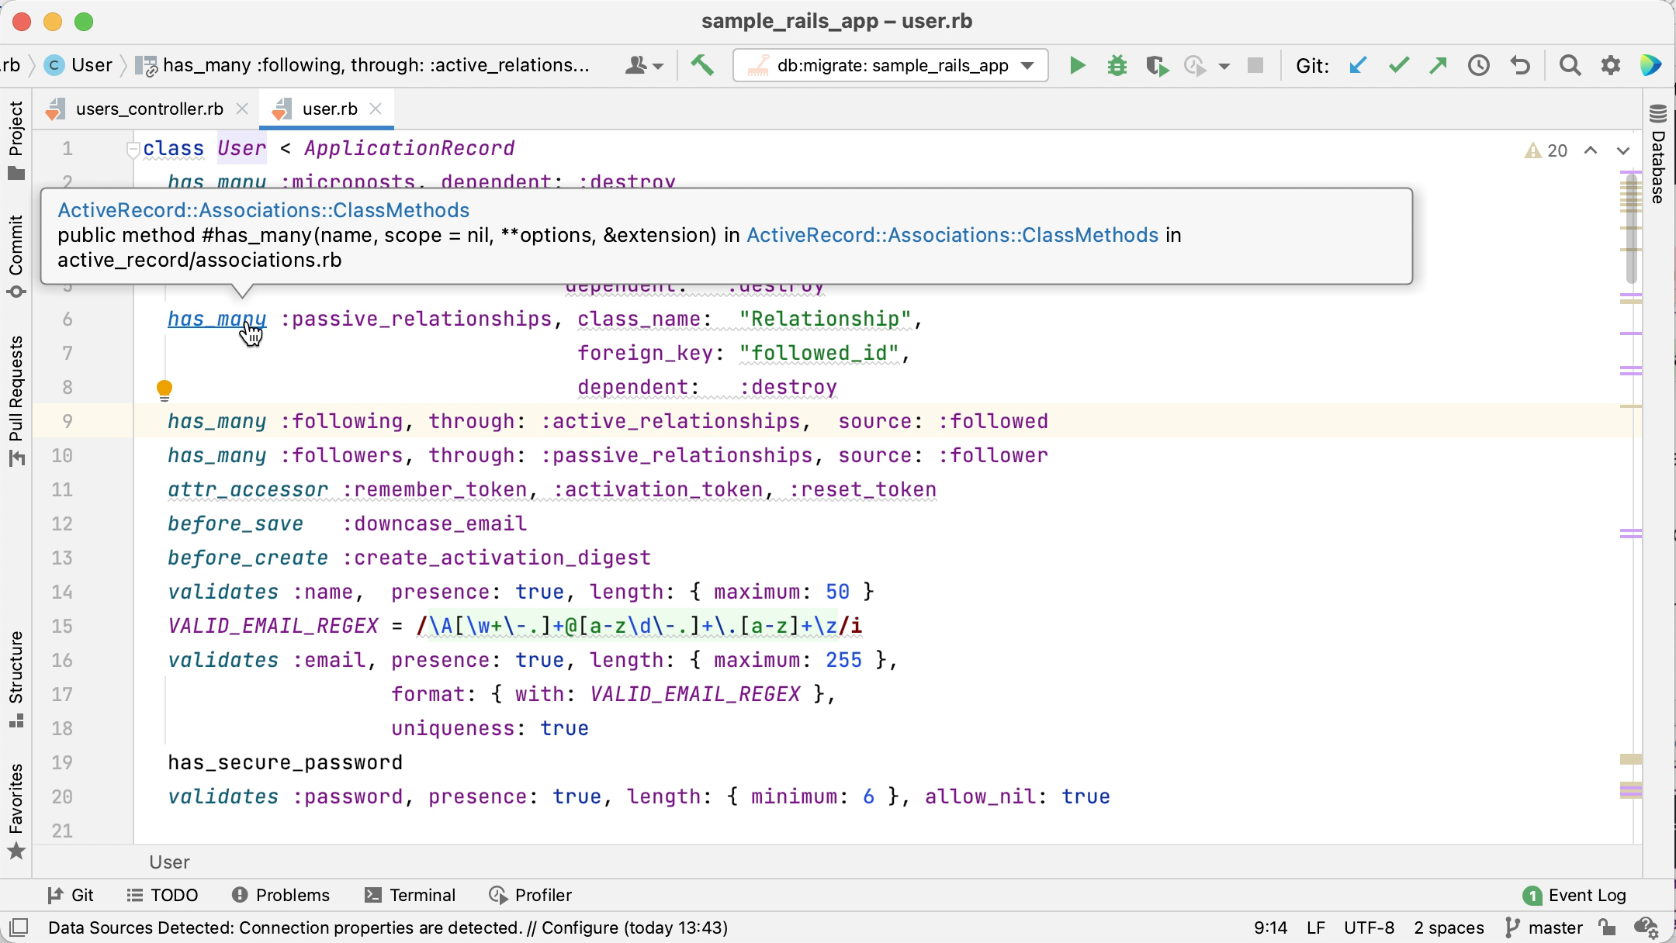Click intention lightbulb in the gutter

point(164,389)
